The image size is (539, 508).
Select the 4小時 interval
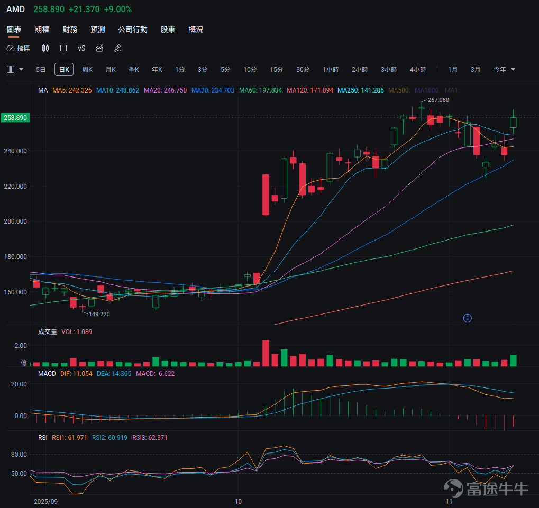(x=418, y=70)
